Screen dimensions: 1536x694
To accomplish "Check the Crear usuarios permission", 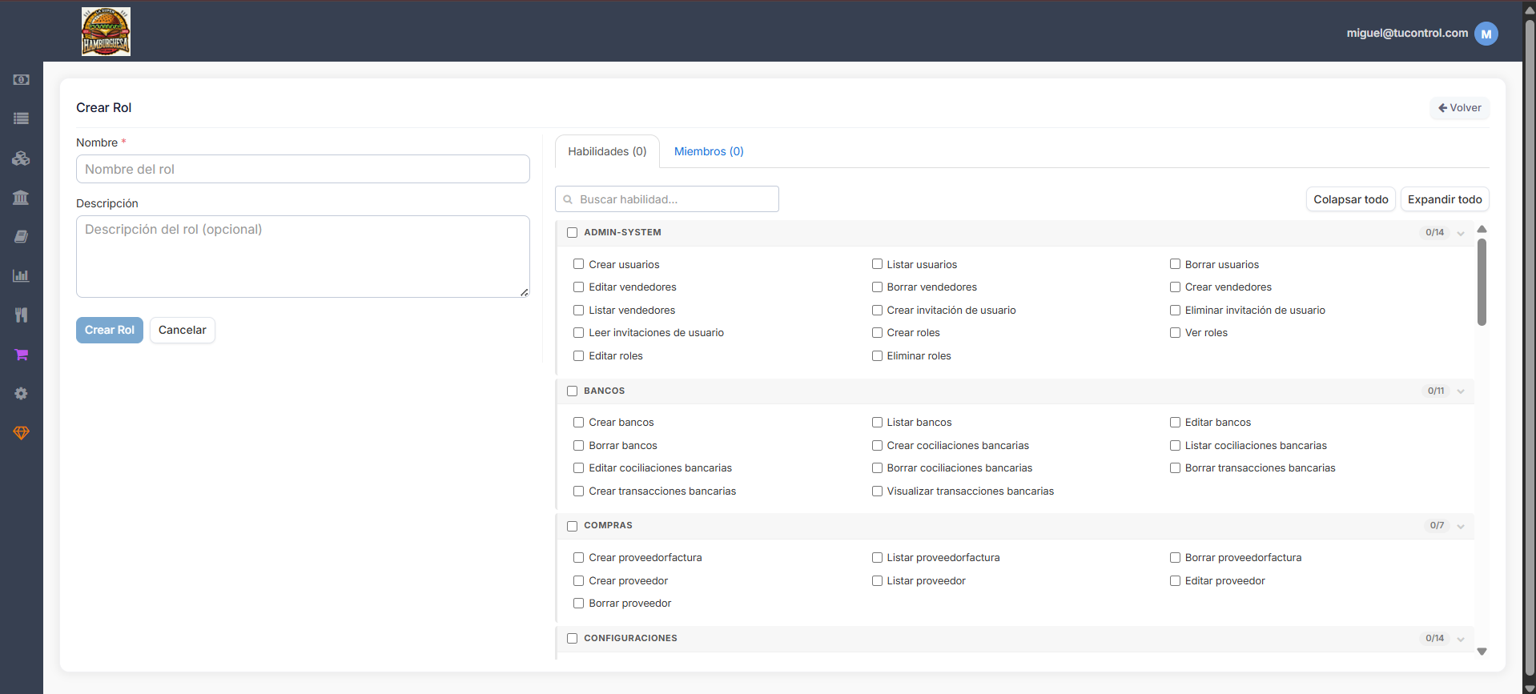I will tap(578, 264).
